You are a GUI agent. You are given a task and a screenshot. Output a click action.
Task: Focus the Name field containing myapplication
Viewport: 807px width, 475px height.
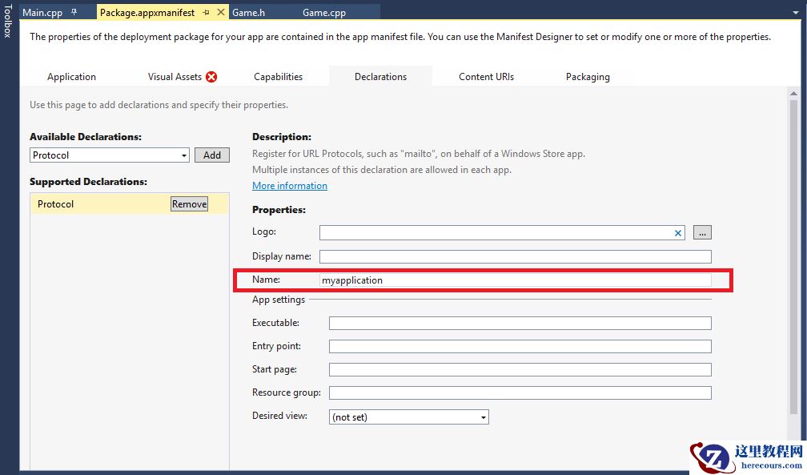click(515, 280)
